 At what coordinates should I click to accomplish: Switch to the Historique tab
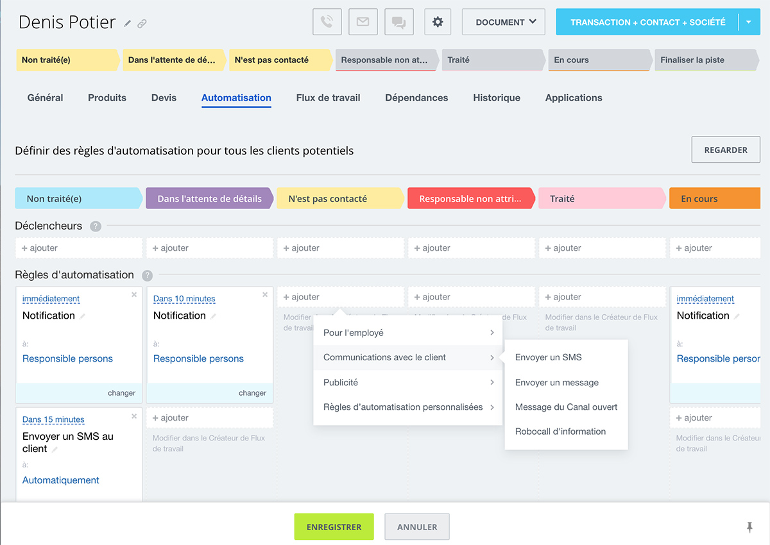pos(497,98)
